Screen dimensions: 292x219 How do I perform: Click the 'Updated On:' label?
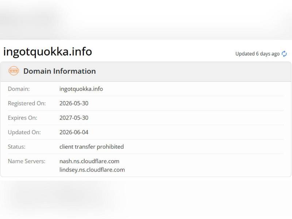pos(24,132)
